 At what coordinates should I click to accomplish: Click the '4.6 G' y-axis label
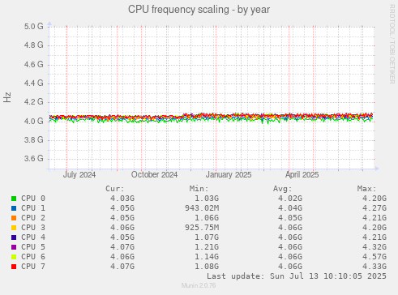pyautogui.click(x=33, y=64)
